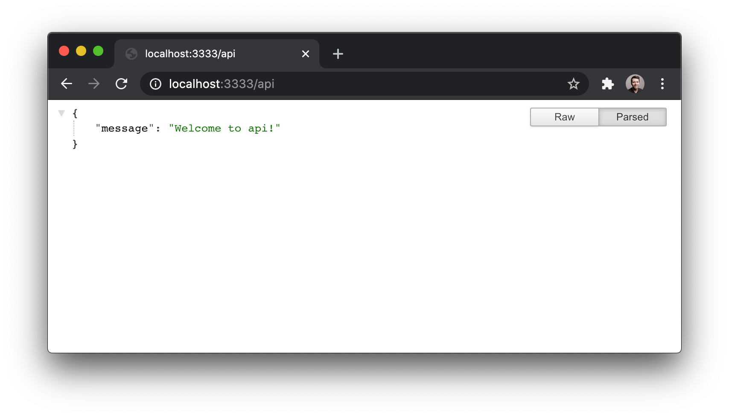
Task: Close the localhost:3333/api tab
Action: click(306, 54)
